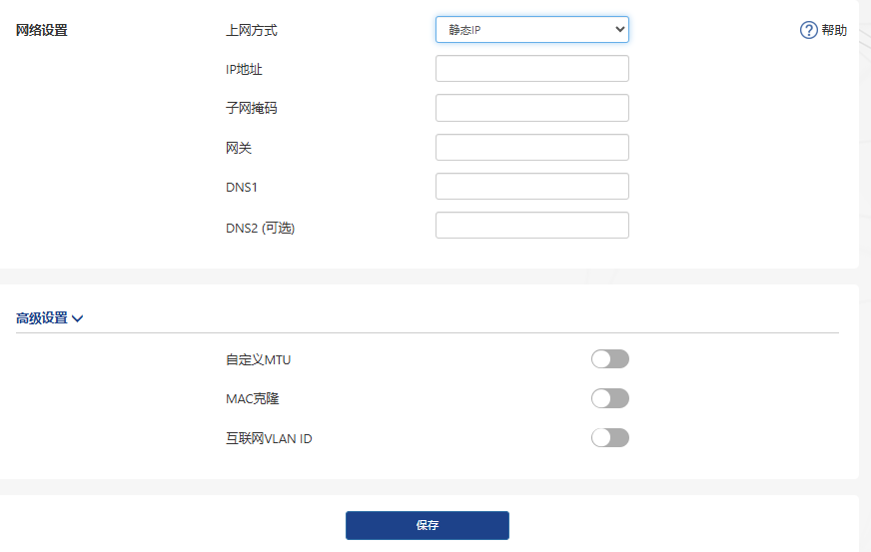Click the help question-mark icon
The width and height of the screenshot is (871, 552).
click(x=809, y=30)
